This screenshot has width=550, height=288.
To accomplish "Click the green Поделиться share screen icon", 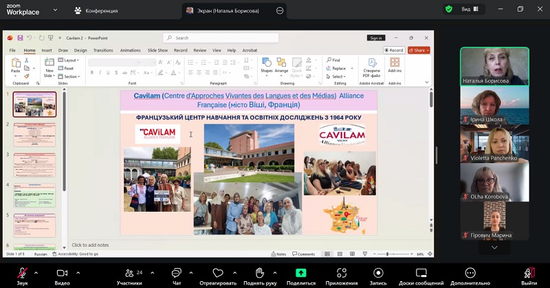I will pyautogui.click(x=301, y=273).
